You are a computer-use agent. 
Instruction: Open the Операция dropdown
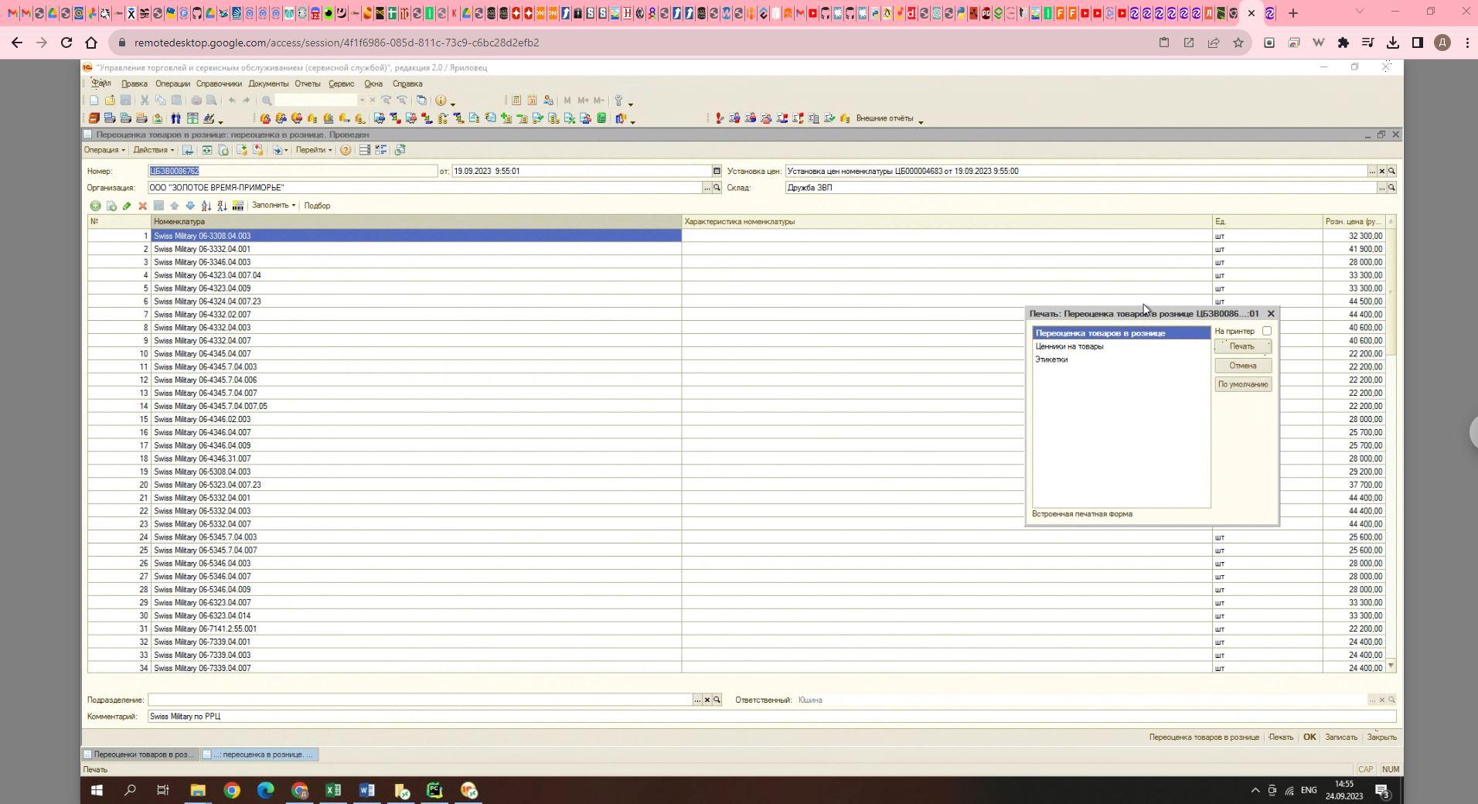click(104, 150)
